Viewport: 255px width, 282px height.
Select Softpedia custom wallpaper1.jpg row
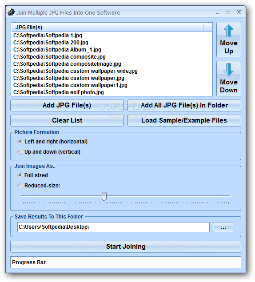112,85
